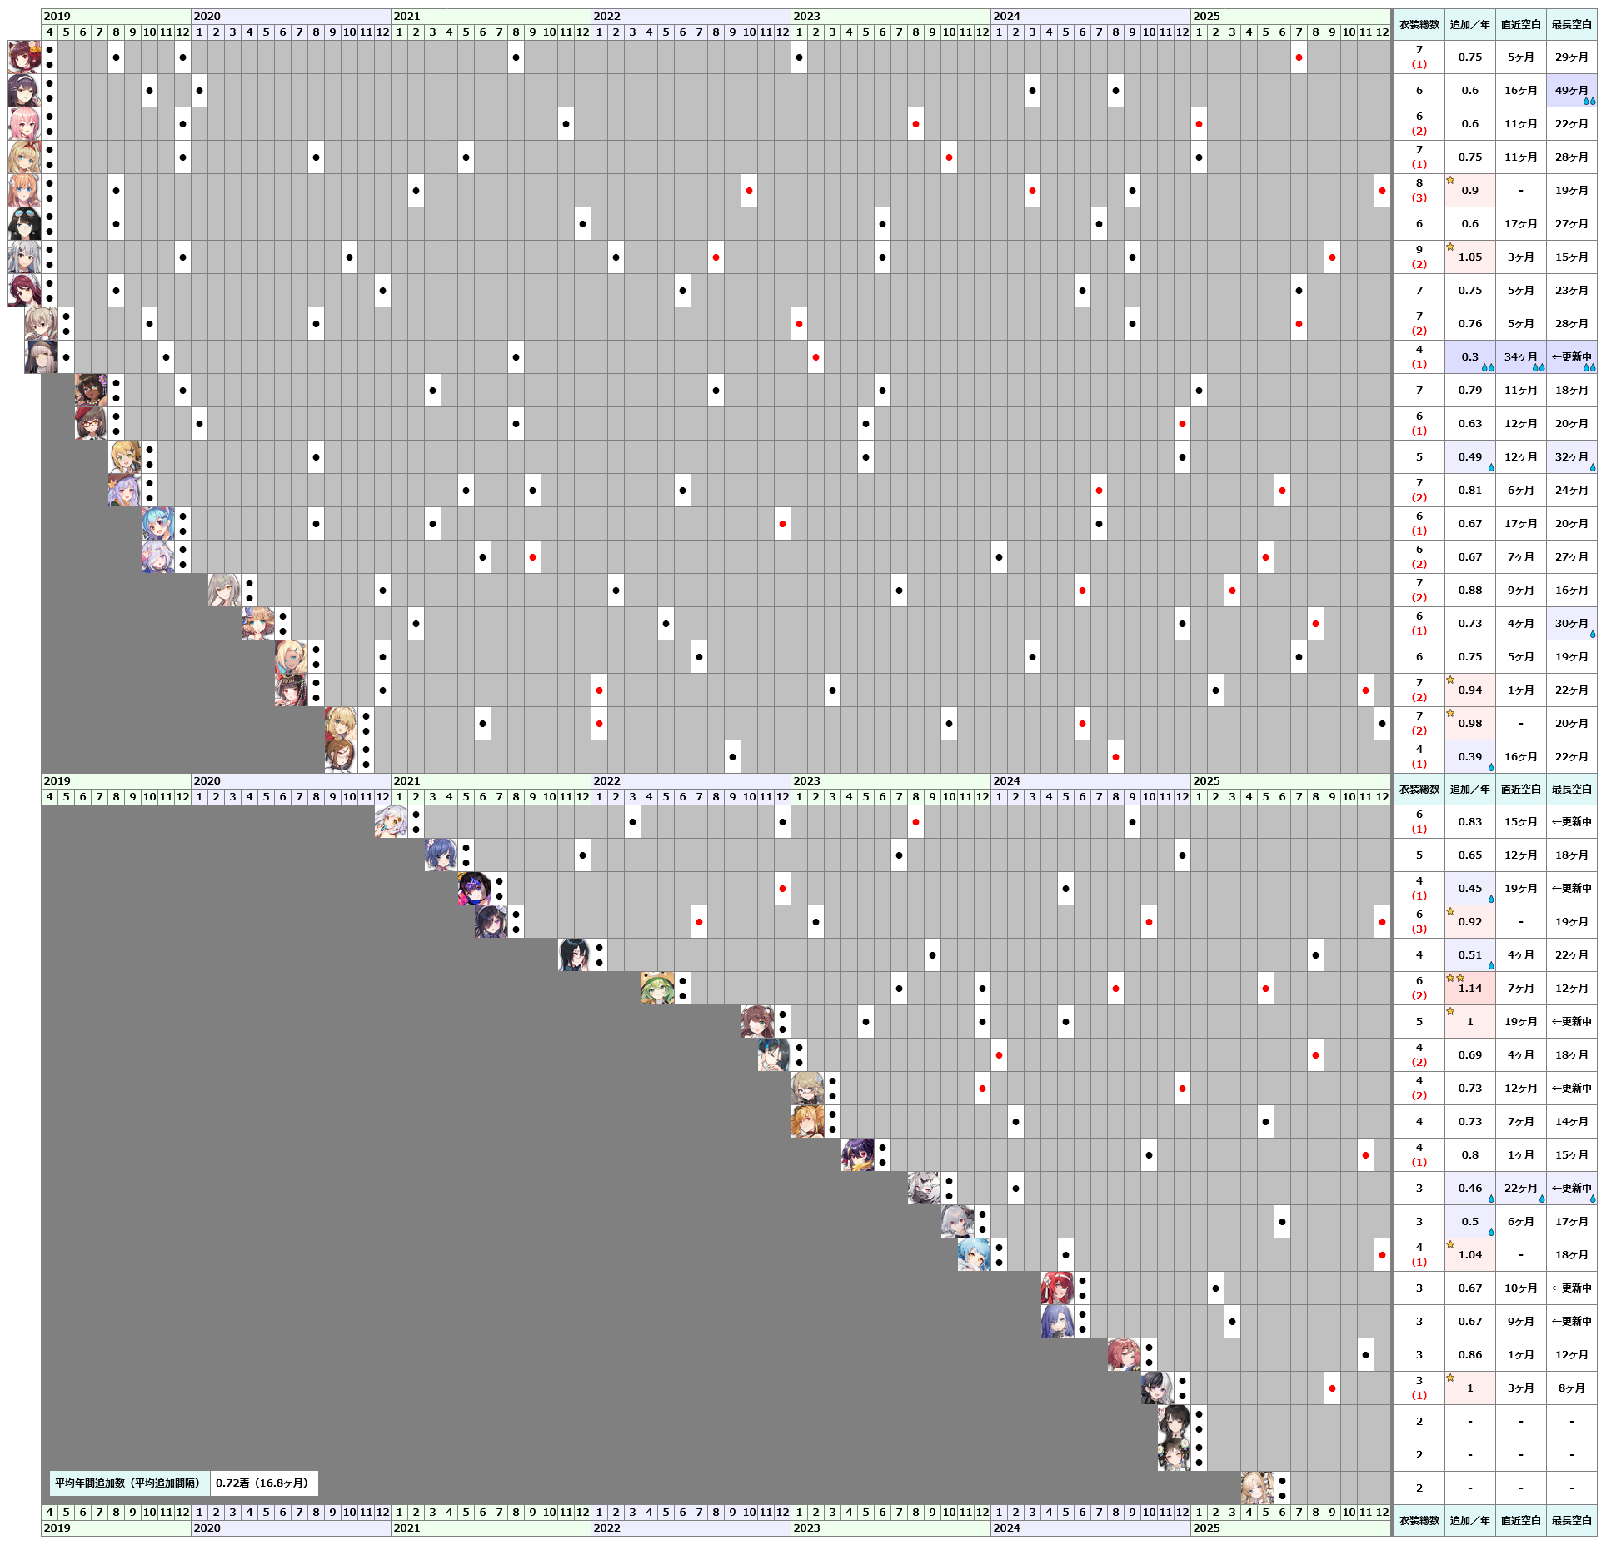Screen dimensions: 1606x1545
Task: Click the pink-haired girl avatar in the third row
Action: coord(24,124)
